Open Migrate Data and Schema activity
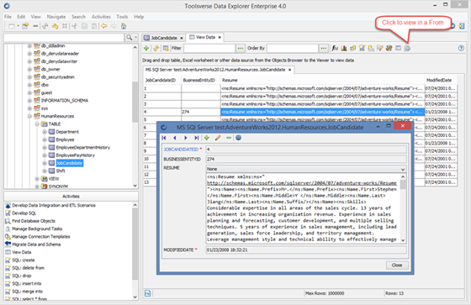 point(36,245)
